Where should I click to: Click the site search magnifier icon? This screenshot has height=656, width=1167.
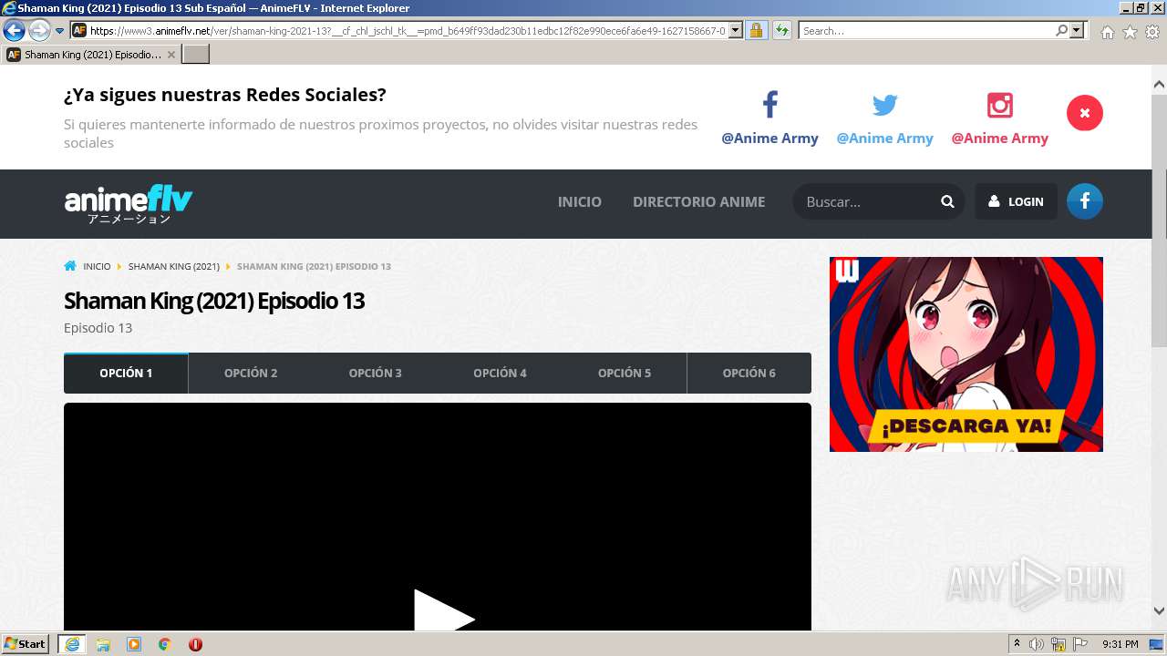[947, 202]
